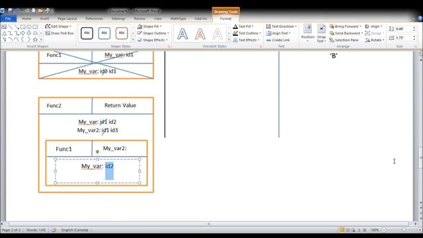Switch to the Mailings tab

click(x=118, y=19)
